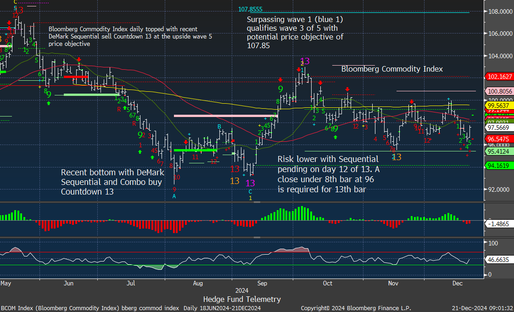Click the 'Bloomberg Commodity Index' title label near October

392,69
